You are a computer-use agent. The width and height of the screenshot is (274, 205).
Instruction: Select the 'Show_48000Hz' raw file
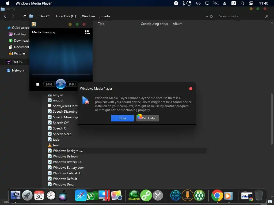coord(63,106)
